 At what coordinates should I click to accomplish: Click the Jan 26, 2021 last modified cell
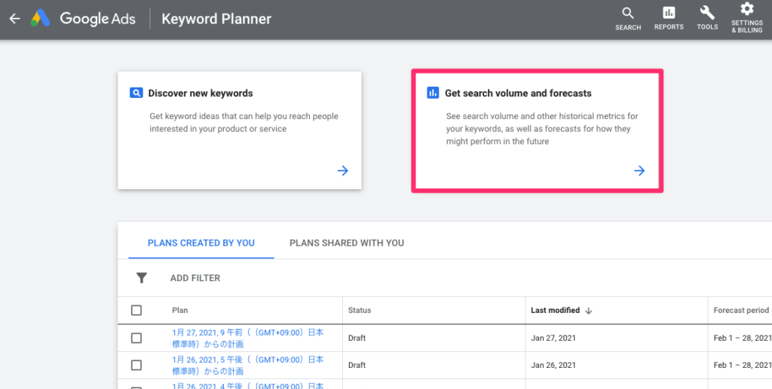[553, 365]
